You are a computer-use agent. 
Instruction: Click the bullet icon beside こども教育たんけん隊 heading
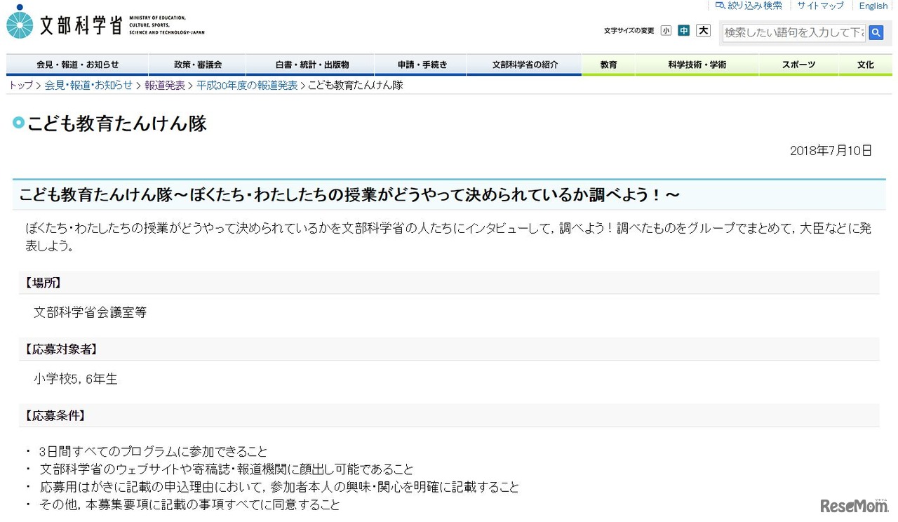click(18, 123)
